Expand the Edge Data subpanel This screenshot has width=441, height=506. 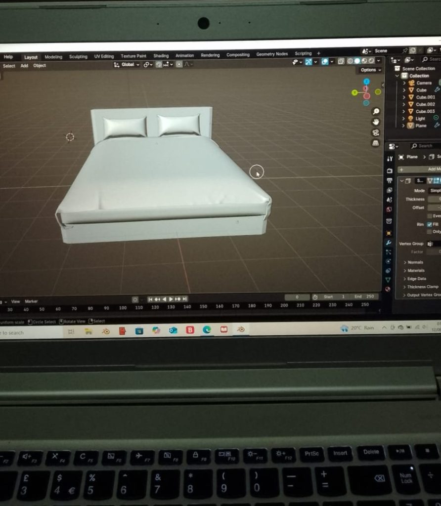click(x=416, y=279)
